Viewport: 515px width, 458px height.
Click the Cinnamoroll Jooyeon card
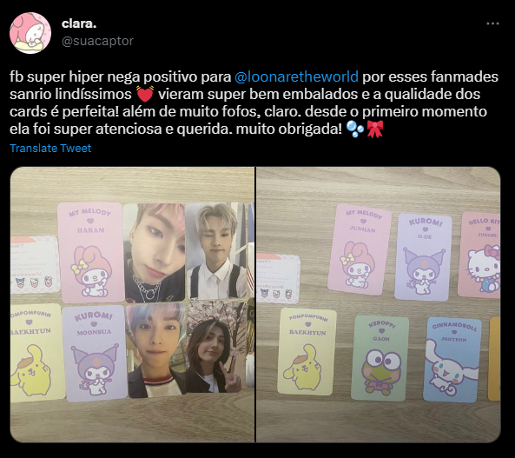[452, 360]
